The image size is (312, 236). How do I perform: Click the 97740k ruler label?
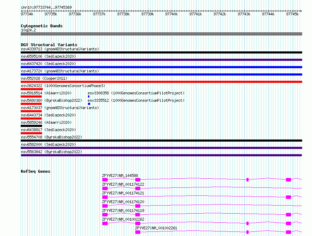pyautogui.click(x=171, y=14)
